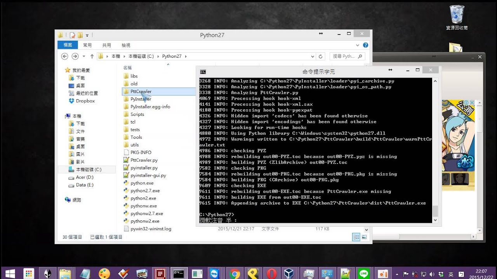The height and width of the screenshot is (279, 497).
Task: Select python.exe file
Action: coord(139,183)
